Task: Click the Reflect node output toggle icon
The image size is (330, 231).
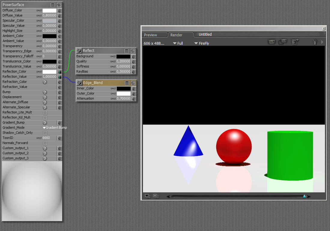Action: tap(133, 51)
